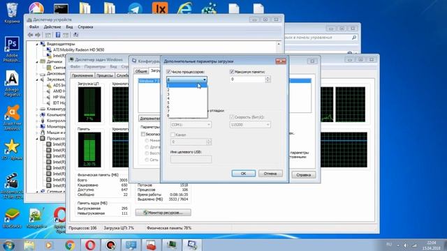Collapse the 'Процессоры' tree node
Screen dimensions: 447x251
[x=37, y=139]
